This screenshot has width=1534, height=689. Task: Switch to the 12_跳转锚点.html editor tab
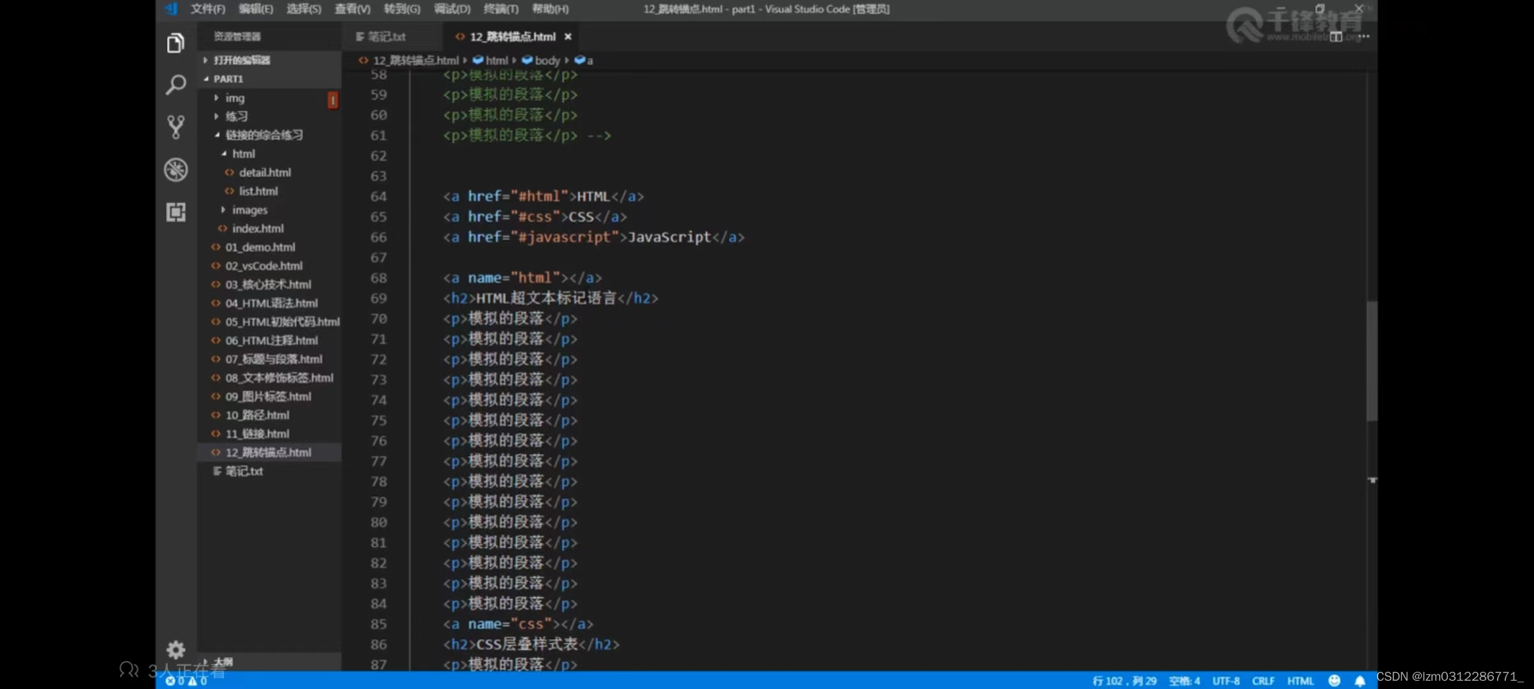pyautogui.click(x=513, y=37)
